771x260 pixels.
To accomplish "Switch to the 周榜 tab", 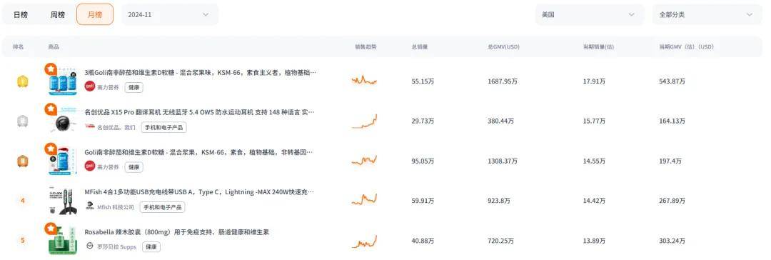I will [58, 14].
